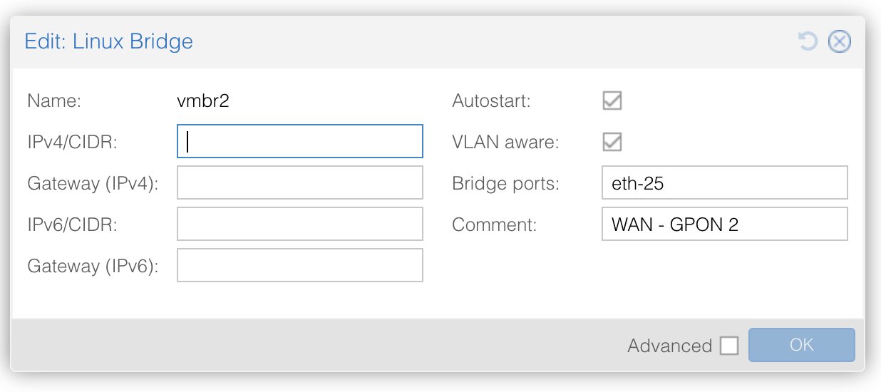The width and height of the screenshot is (881, 392).
Task: Click the VLAN aware label text
Action: click(505, 143)
